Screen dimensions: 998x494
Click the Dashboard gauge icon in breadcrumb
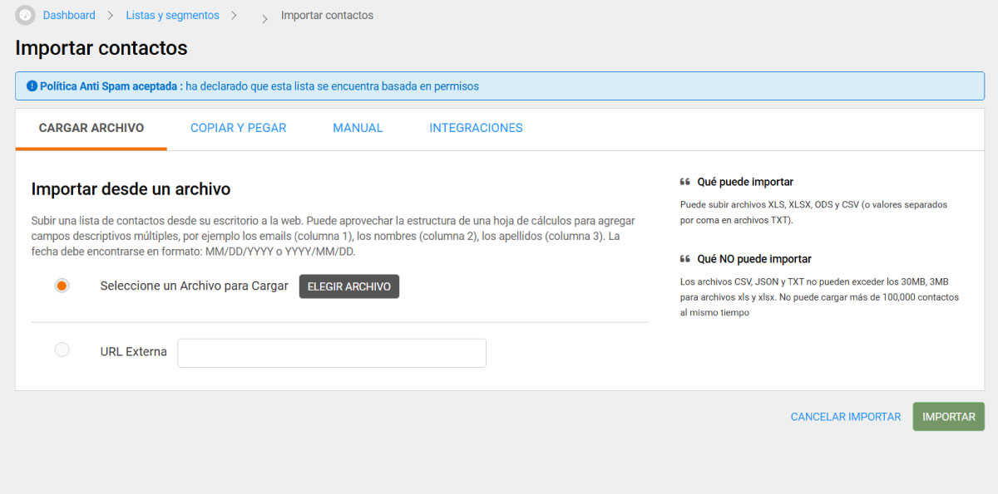click(25, 16)
